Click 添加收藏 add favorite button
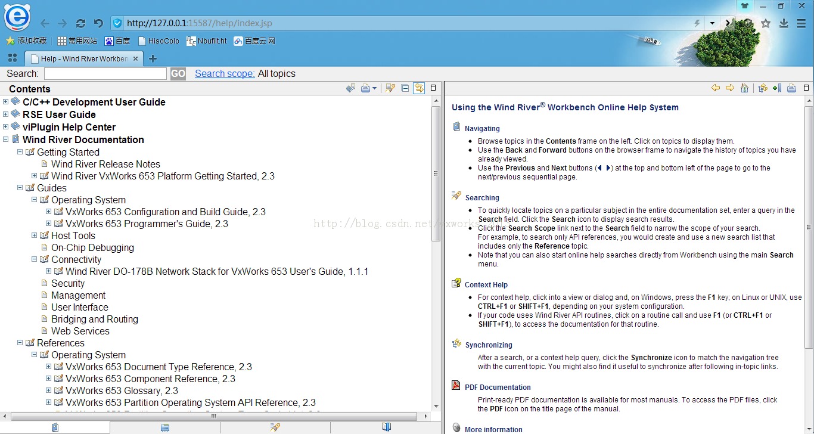Screen dimensions: 814x434 point(27,41)
